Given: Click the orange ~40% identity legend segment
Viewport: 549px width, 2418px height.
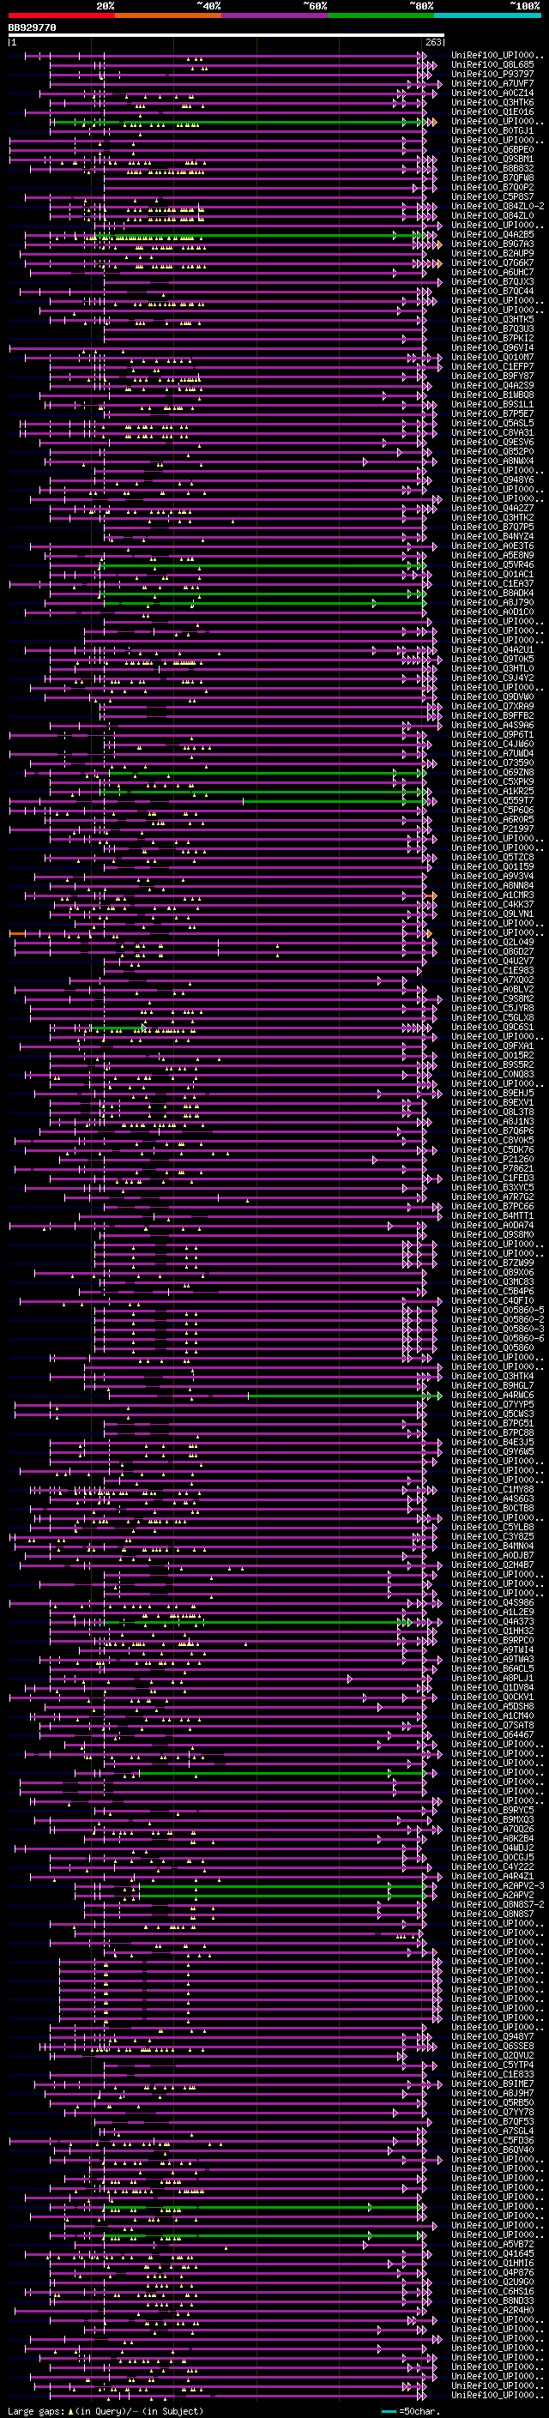Looking at the screenshot, I should pos(168,16).
